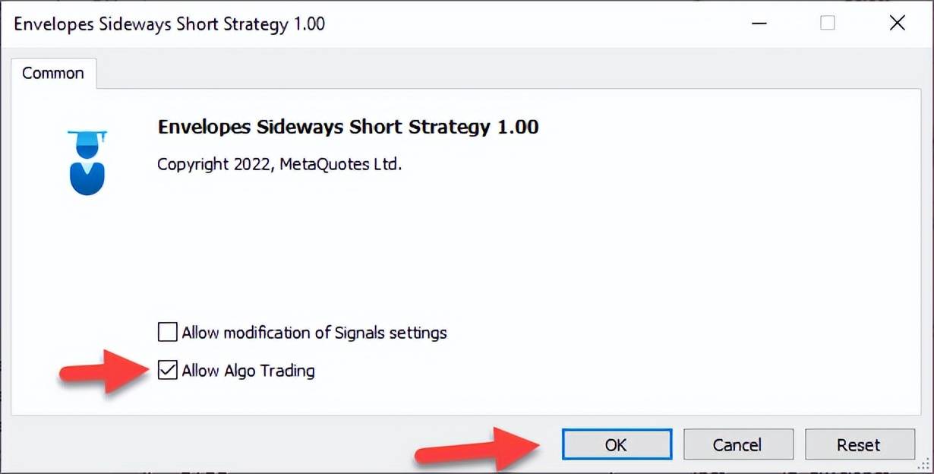Enable Allow modification of Signals settings checkbox
The width and height of the screenshot is (934, 474).
pos(167,332)
